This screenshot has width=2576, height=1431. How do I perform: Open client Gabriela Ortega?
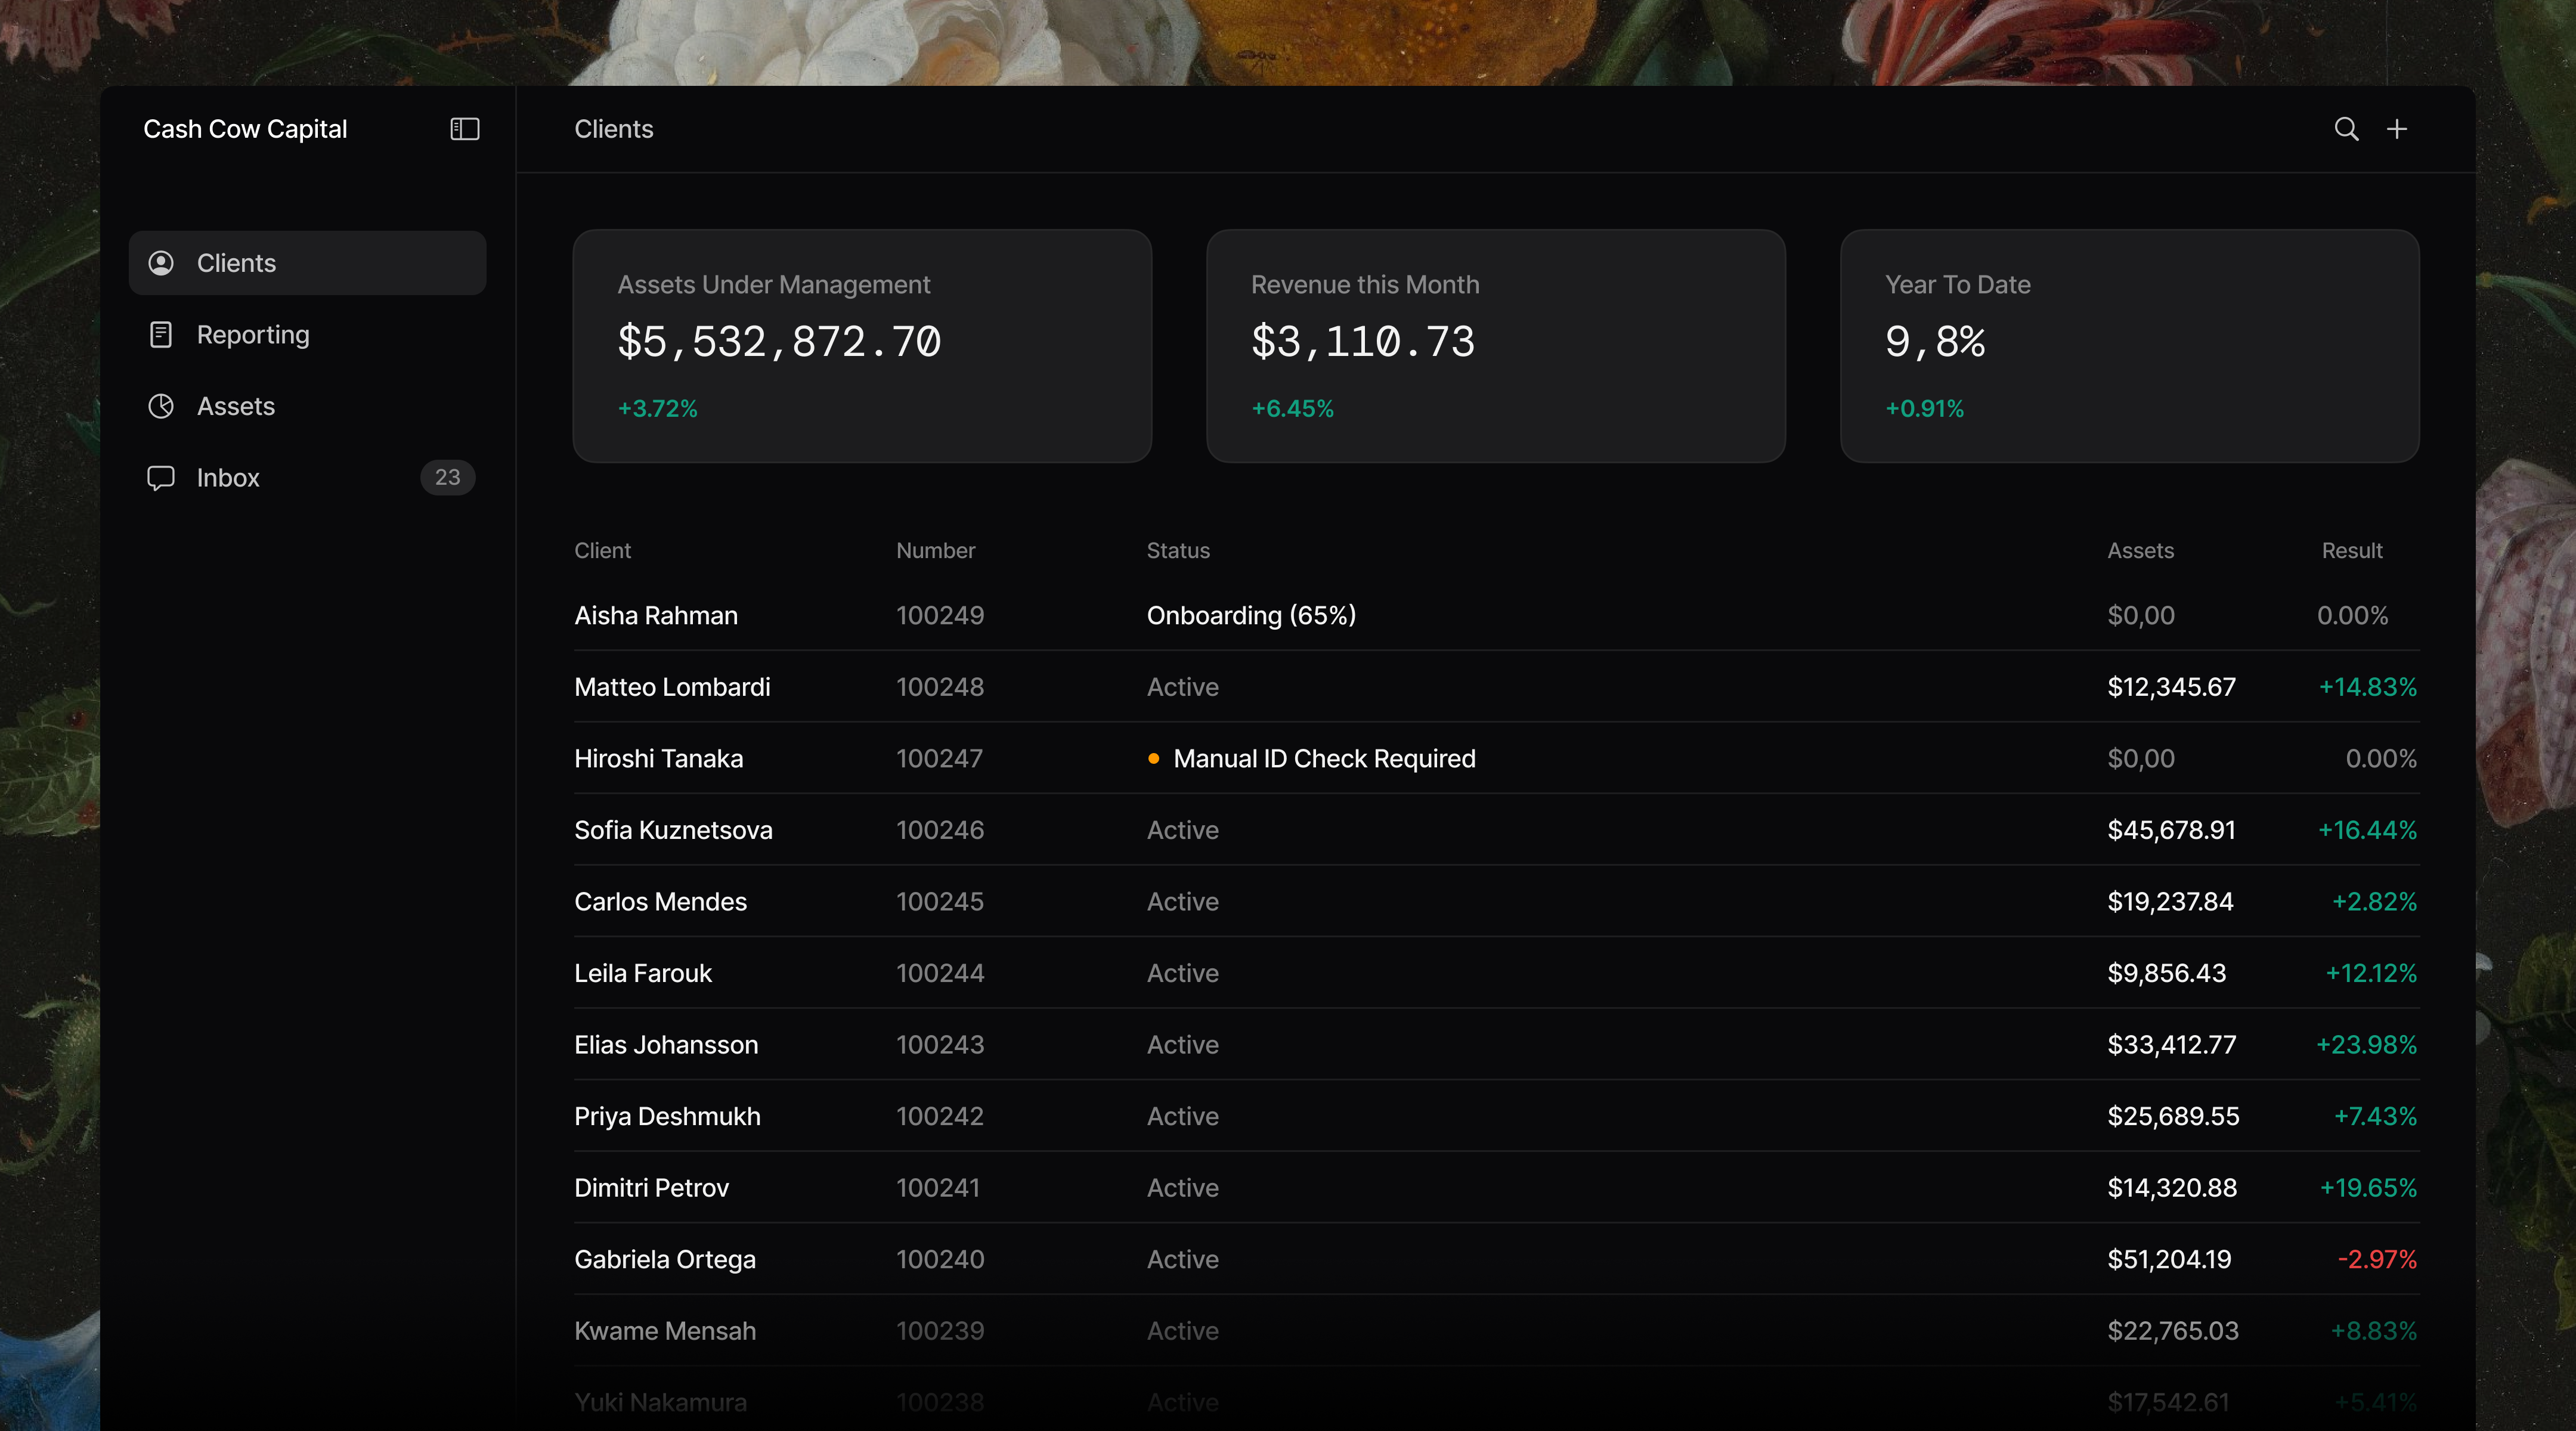coord(665,1259)
